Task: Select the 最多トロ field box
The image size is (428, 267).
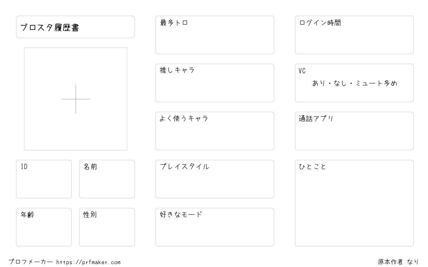Action: pos(215,35)
